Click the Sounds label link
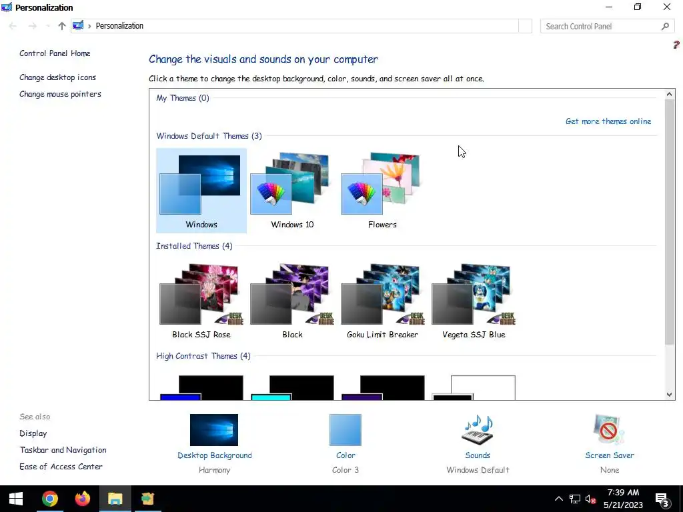 point(478,455)
